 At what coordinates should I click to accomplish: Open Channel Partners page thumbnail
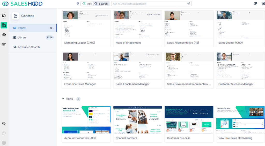pos(138,120)
